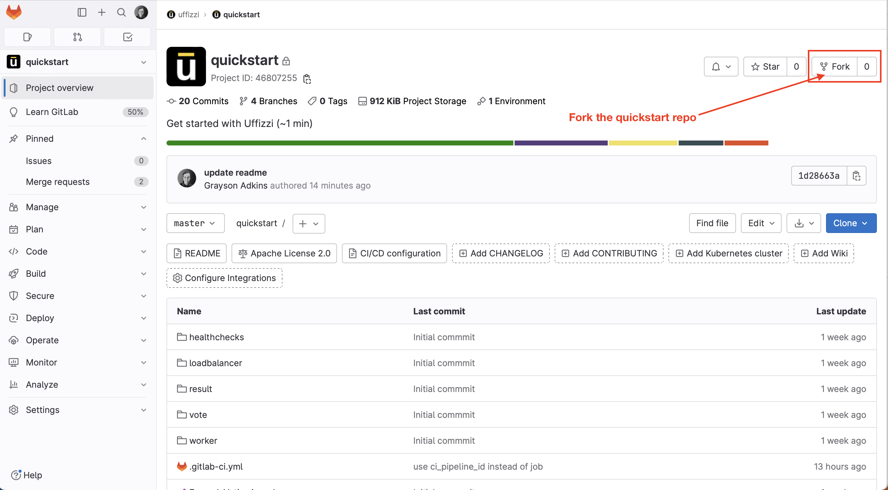The image size is (888, 490).
Task: Click the user avatar in top bar
Action: [141, 12]
